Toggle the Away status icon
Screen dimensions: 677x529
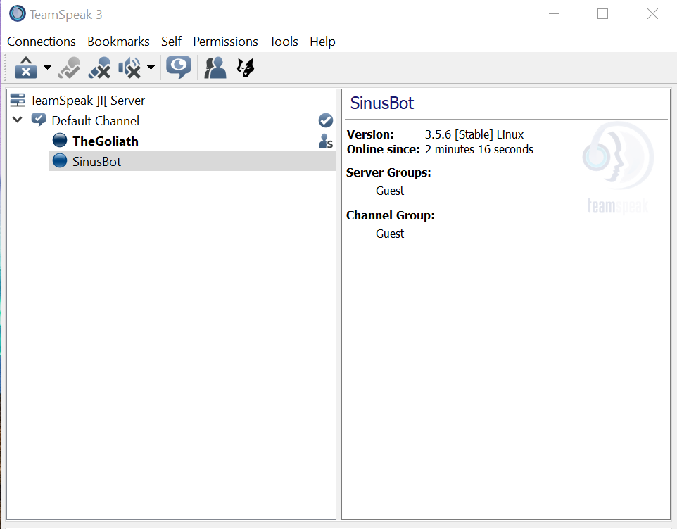pyautogui.click(x=69, y=68)
